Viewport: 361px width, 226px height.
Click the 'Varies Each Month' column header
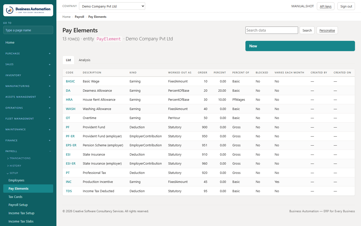coord(289,73)
